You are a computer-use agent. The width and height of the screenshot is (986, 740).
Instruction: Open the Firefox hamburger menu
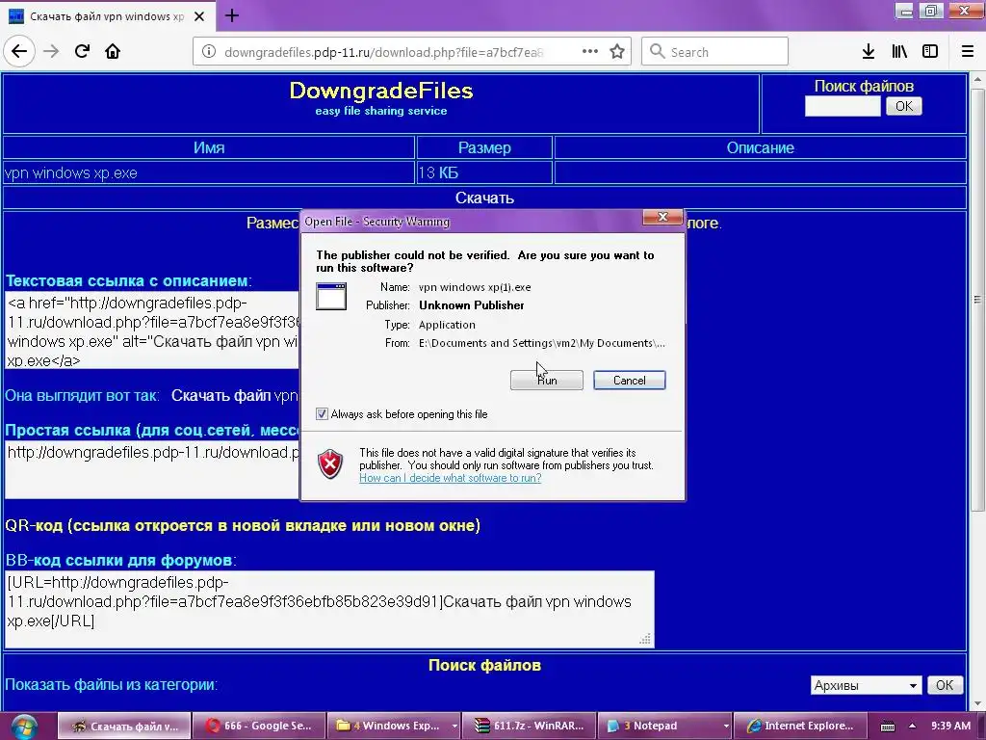pos(968,52)
